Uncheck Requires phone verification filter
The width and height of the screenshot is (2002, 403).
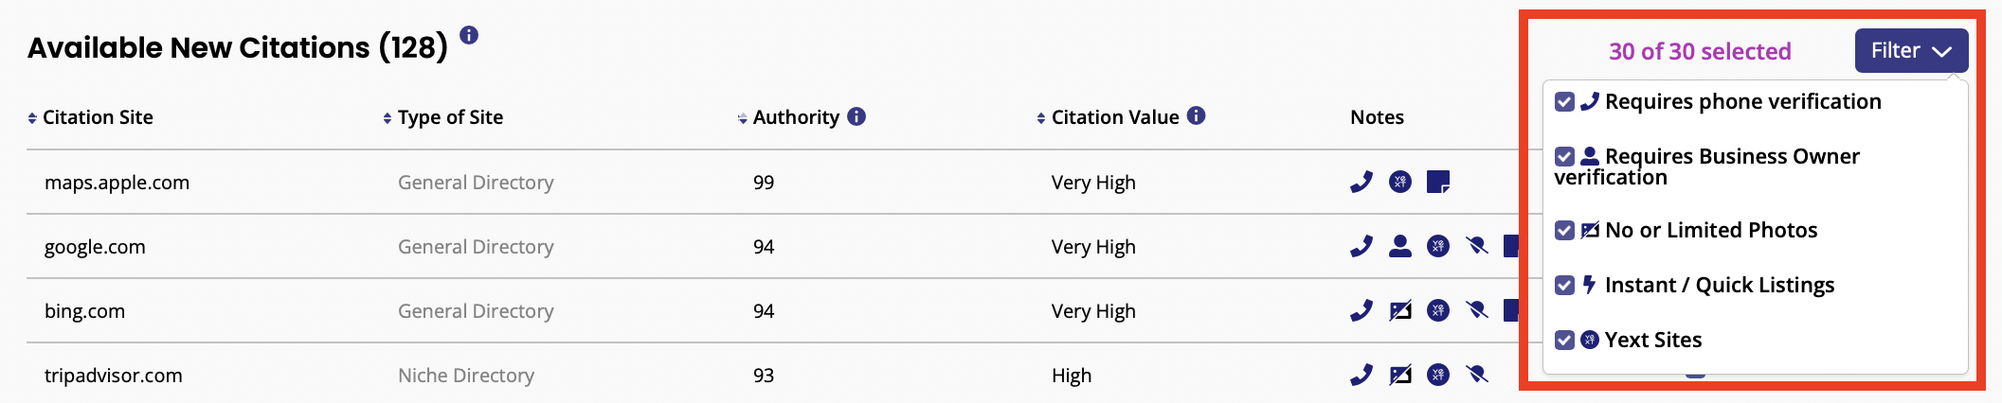pos(1565,102)
